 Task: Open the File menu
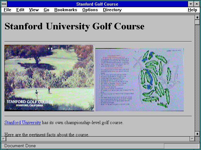8,10
